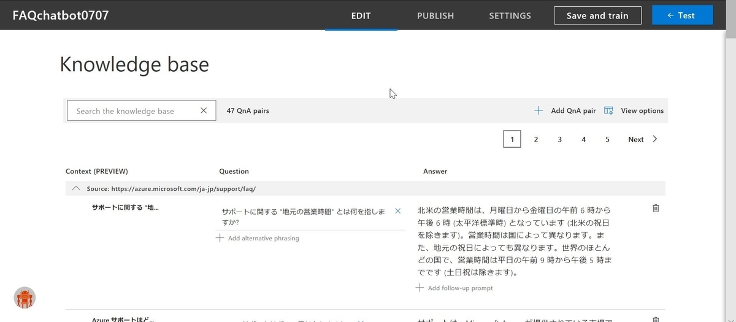Click the 47 QnA pairs count
Viewport: 736px width, 322px height.
248,111
